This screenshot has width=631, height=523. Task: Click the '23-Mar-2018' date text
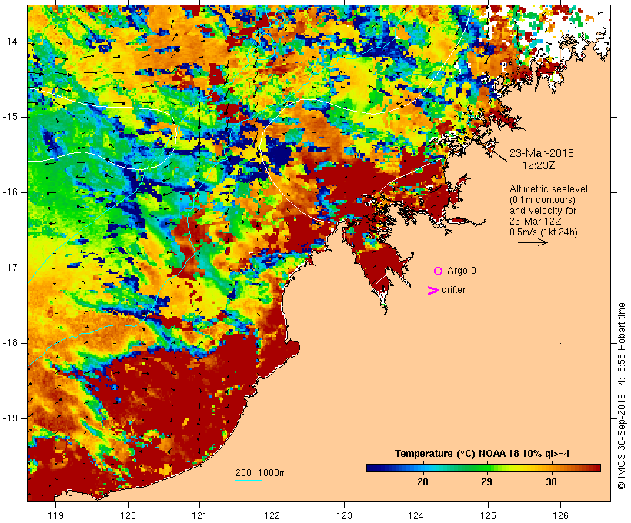coord(542,153)
